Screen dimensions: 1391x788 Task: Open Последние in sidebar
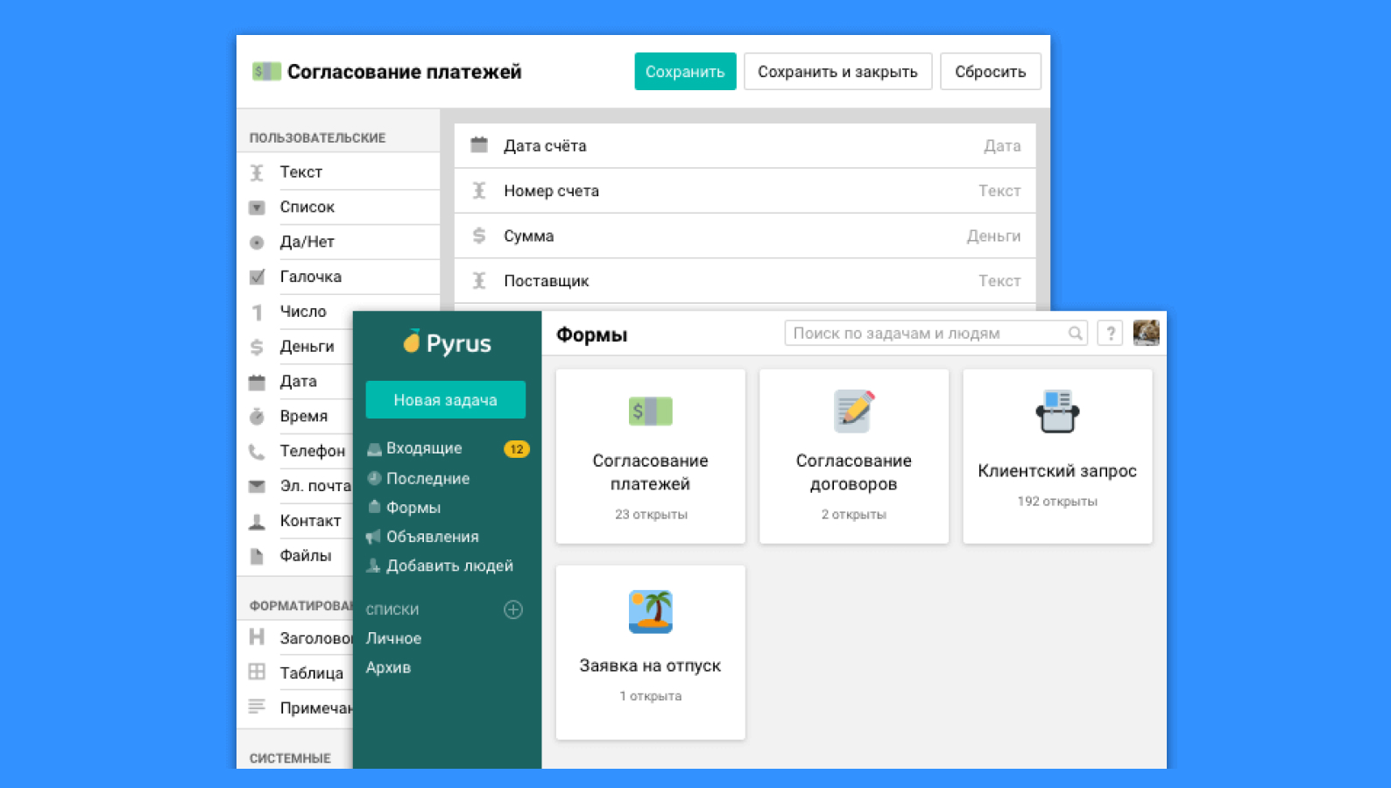pyautogui.click(x=427, y=479)
